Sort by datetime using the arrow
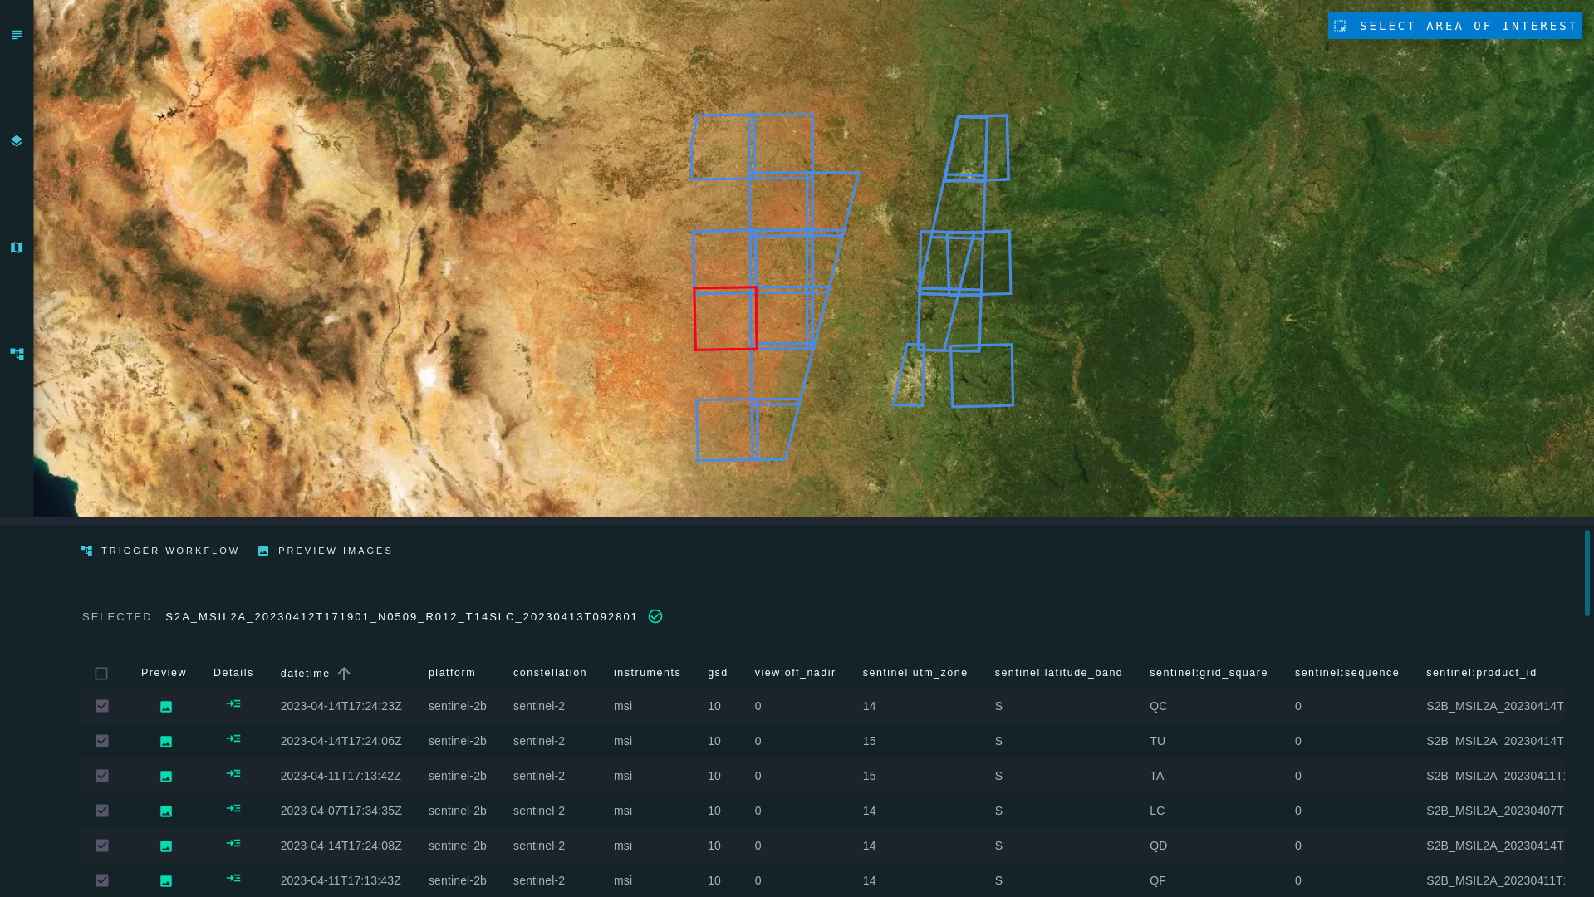This screenshot has height=897, width=1594. (x=344, y=674)
